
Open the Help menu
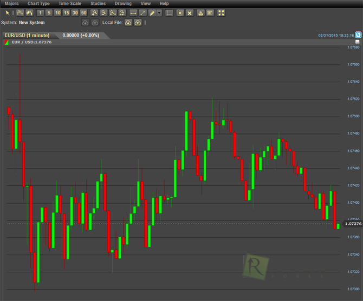coord(164,3)
